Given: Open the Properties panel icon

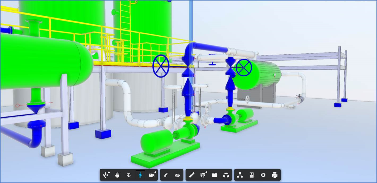Looking at the screenshot, I should coord(252,175).
